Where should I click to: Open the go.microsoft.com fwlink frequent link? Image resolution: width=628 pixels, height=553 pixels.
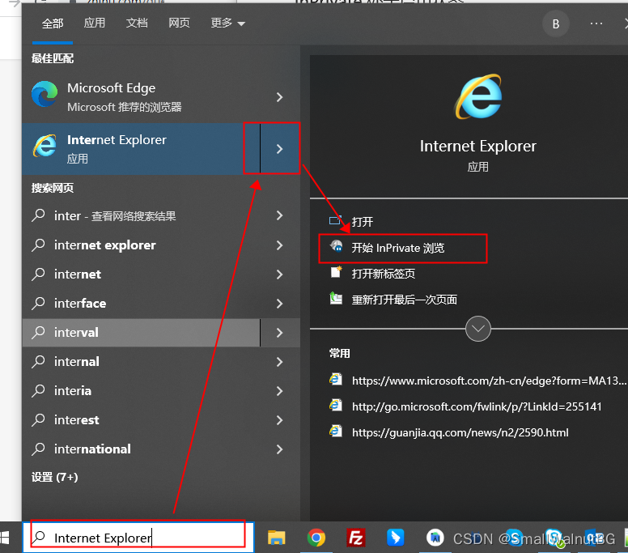477,406
